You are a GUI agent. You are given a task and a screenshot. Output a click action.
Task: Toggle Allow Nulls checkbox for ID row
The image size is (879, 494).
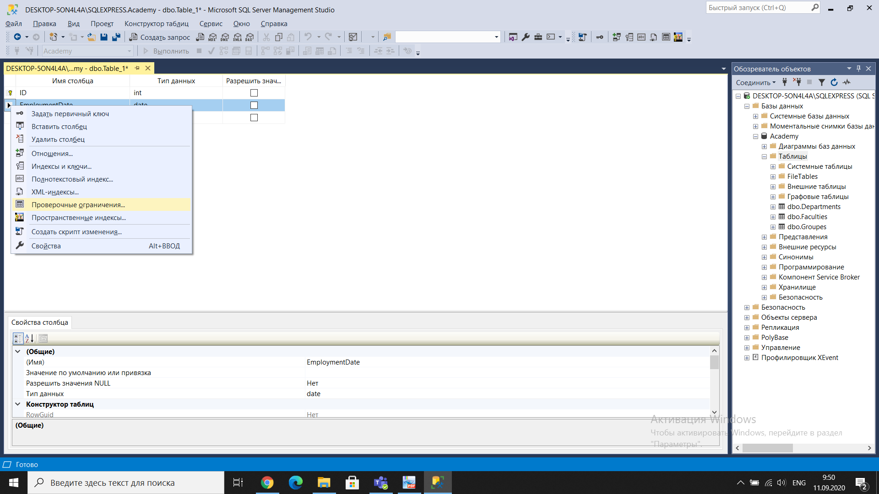[x=254, y=93]
